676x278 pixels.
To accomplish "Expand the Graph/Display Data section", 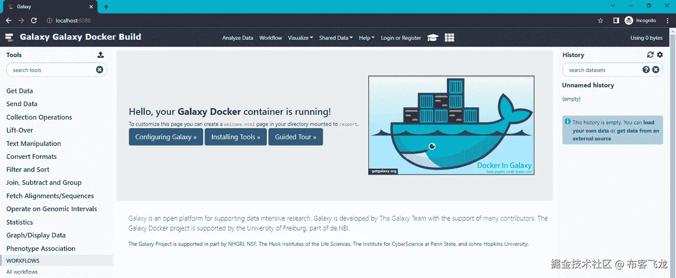I will pos(36,235).
